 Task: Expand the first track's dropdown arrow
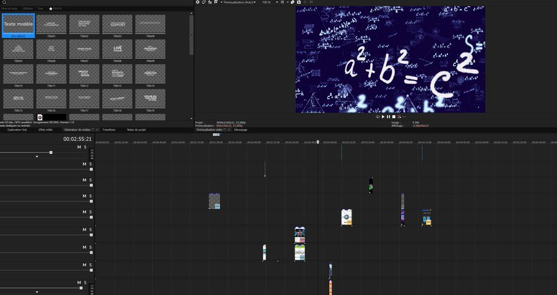[x=37, y=156]
